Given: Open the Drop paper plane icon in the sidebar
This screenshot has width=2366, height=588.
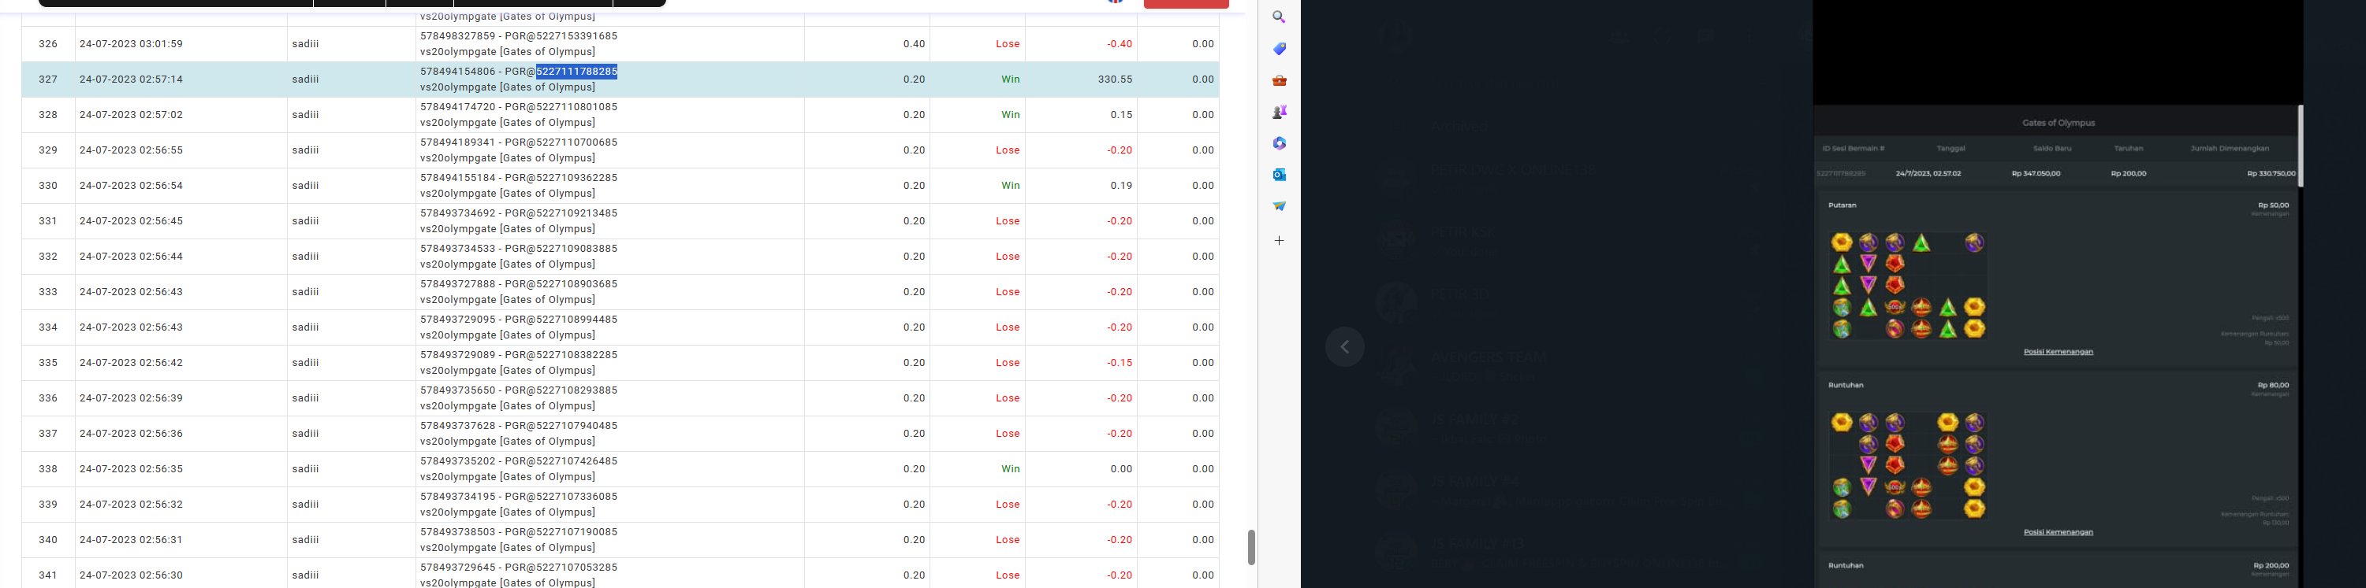Looking at the screenshot, I should pyautogui.click(x=1279, y=206).
